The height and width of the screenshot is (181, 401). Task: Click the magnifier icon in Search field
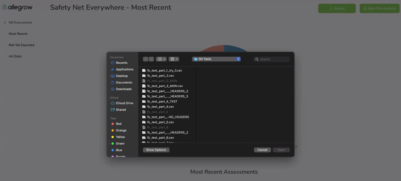[257, 59]
